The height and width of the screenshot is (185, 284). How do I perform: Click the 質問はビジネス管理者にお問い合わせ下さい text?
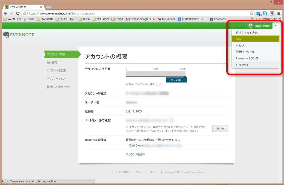(153, 140)
